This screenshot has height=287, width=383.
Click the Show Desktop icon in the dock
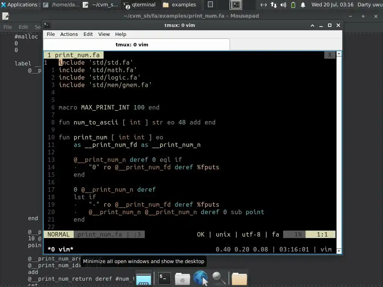pyautogui.click(x=144, y=278)
